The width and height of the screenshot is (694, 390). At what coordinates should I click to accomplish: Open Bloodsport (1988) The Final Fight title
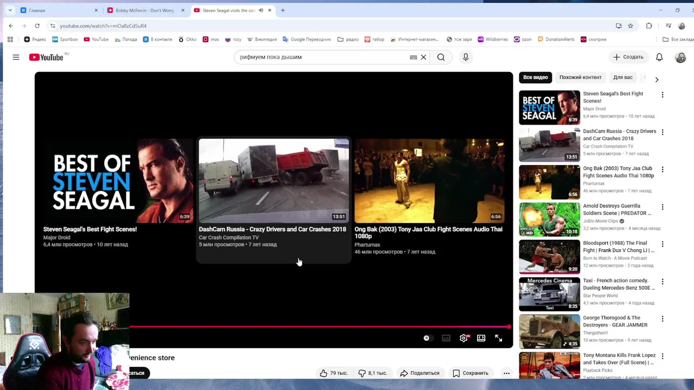pyautogui.click(x=618, y=247)
